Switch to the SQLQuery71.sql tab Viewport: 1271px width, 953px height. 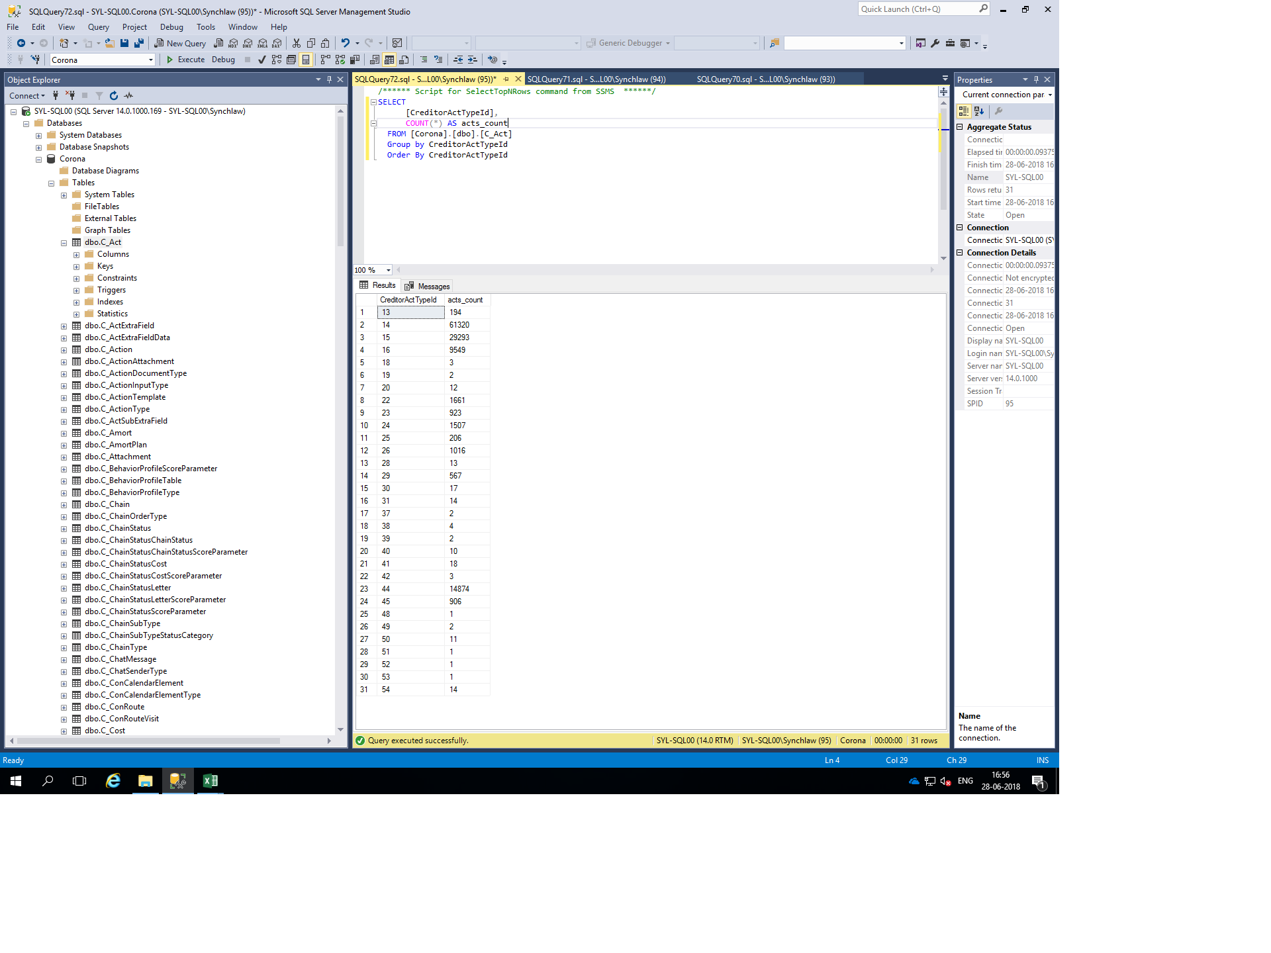tap(596, 79)
